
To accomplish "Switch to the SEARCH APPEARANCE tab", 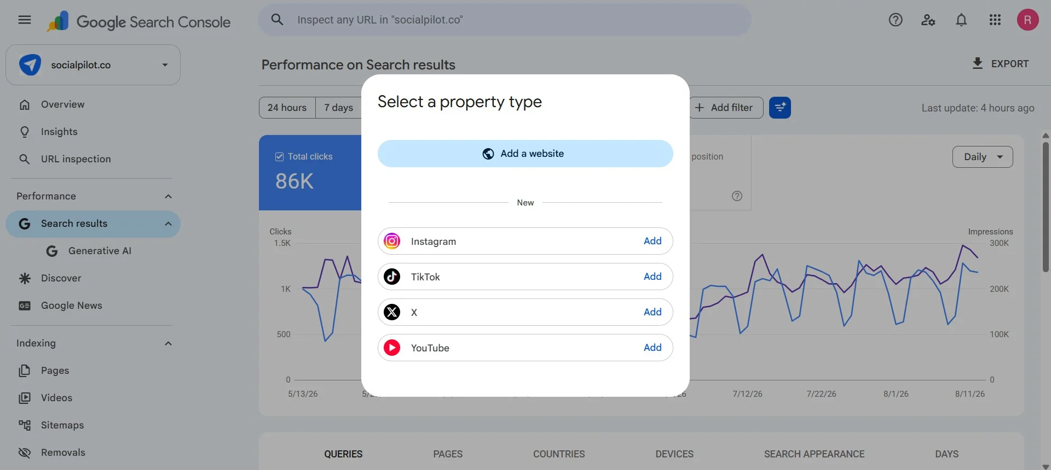I will 815,454.
